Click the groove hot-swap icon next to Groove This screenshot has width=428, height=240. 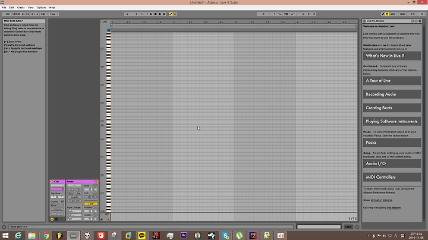(x=62, y=201)
